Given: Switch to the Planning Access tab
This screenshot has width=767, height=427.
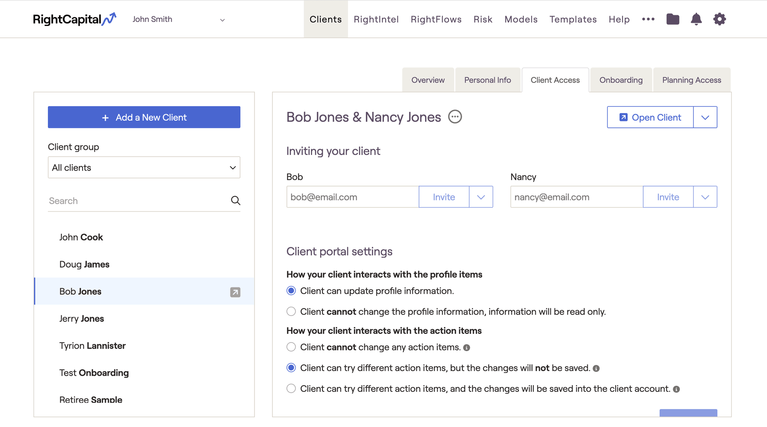Looking at the screenshot, I should pos(691,80).
